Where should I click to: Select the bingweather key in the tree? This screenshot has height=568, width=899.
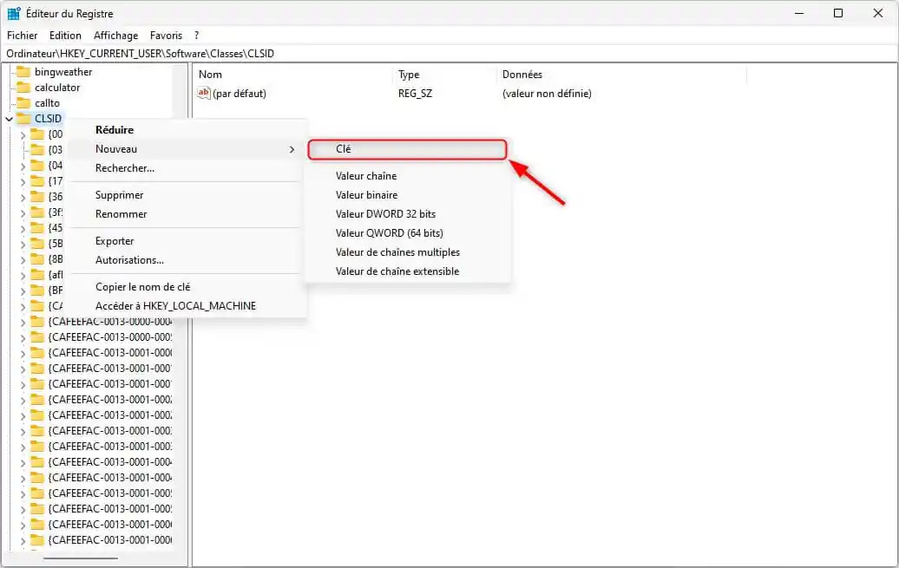[63, 72]
